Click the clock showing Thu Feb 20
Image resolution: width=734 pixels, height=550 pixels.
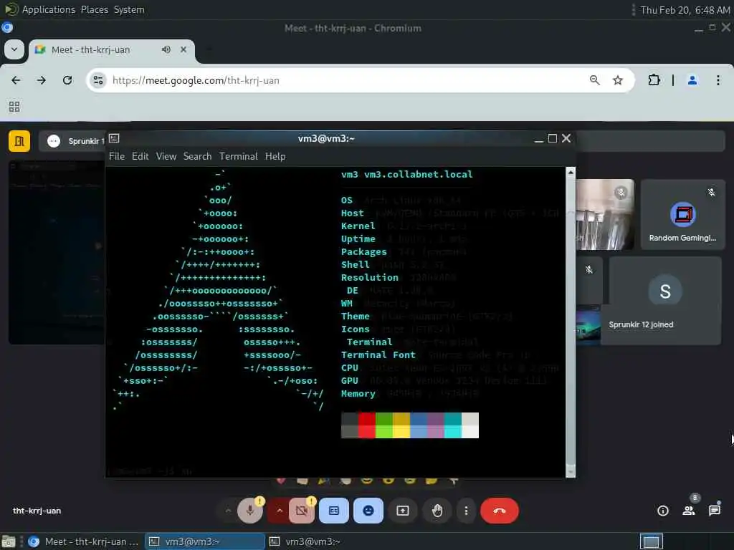(x=685, y=10)
